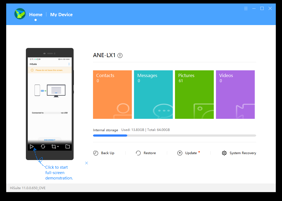Click the Internal storage label
The width and height of the screenshot is (282, 201).
[106, 130]
